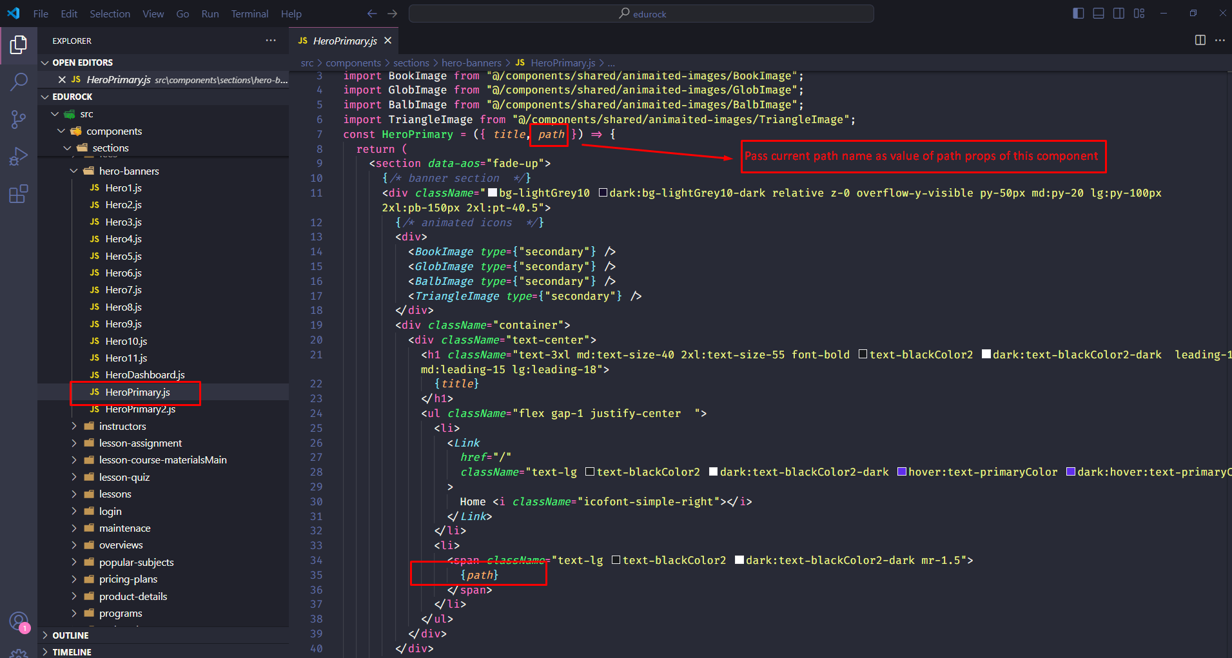Viewport: 1232px width, 658px height.
Task: Open Hero8.js file
Action: point(163,307)
